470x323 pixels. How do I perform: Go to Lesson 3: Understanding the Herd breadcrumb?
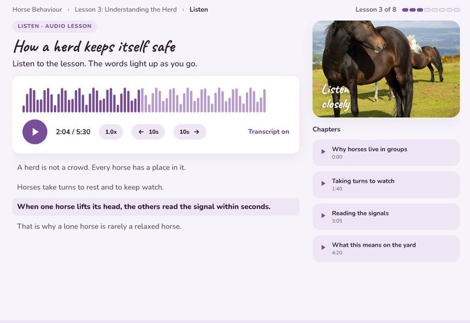(x=125, y=10)
